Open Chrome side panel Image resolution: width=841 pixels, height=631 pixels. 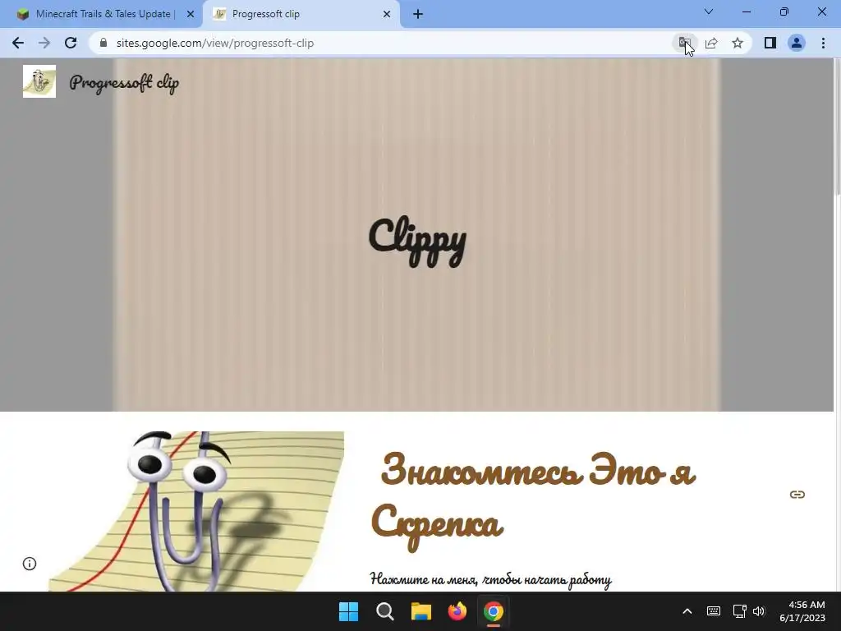tap(770, 43)
